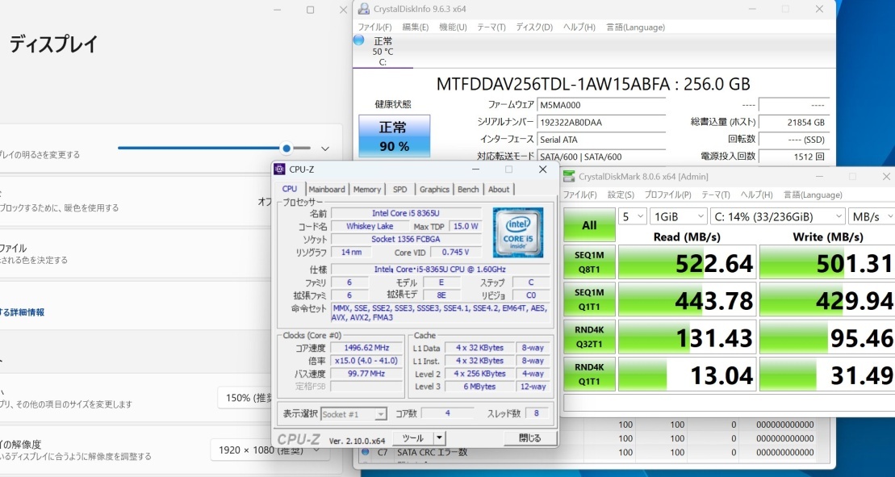Click the RND4K Q32T1 write value 95.46
Image resolution: width=895 pixels, height=477 pixels.
[828, 337]
